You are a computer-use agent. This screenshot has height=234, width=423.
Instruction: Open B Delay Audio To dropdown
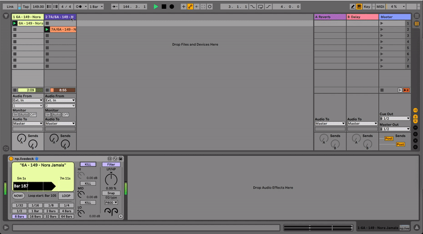click(x=362, y=123)
